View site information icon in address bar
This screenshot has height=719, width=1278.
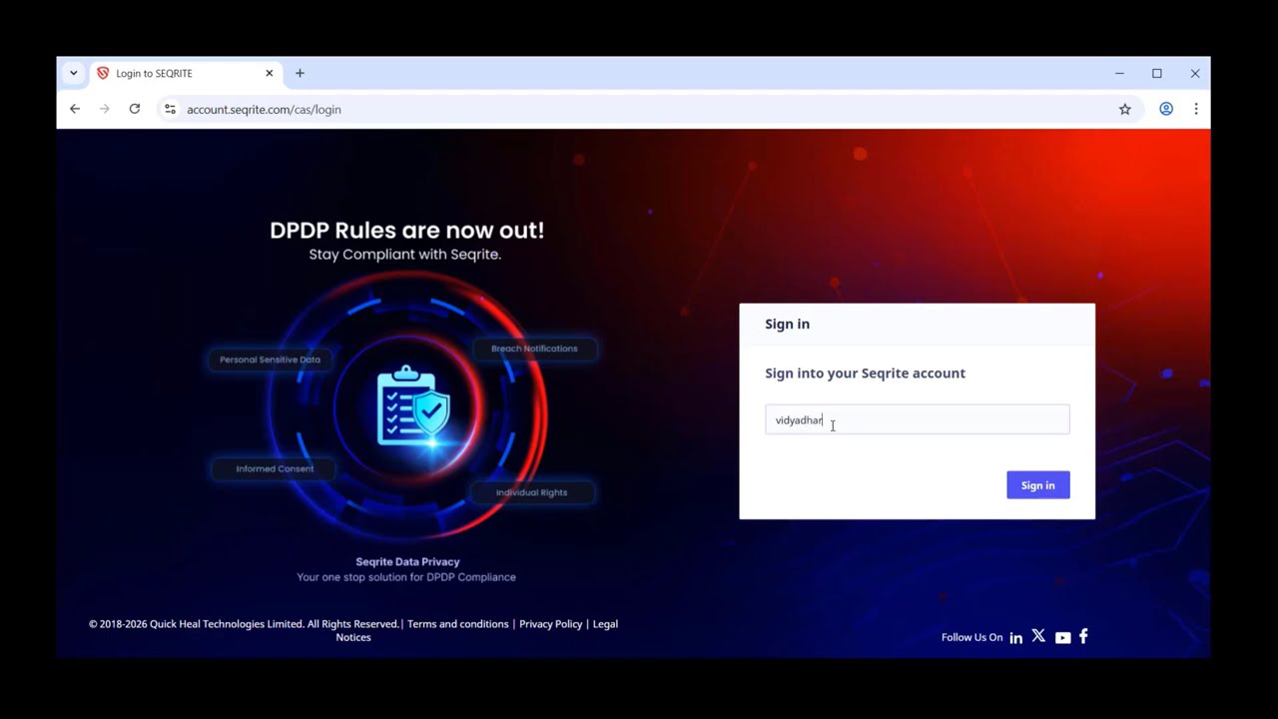pos(170,109)
